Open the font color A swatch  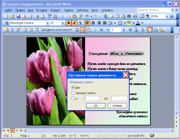pyautogui.click(x=138, y=23)
